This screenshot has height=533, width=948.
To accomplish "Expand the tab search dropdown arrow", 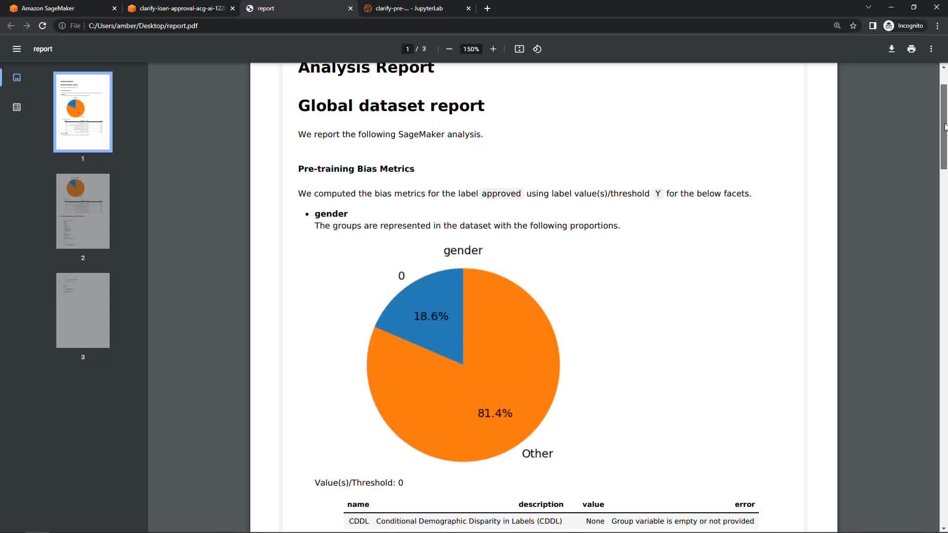I will pos(868,7).
